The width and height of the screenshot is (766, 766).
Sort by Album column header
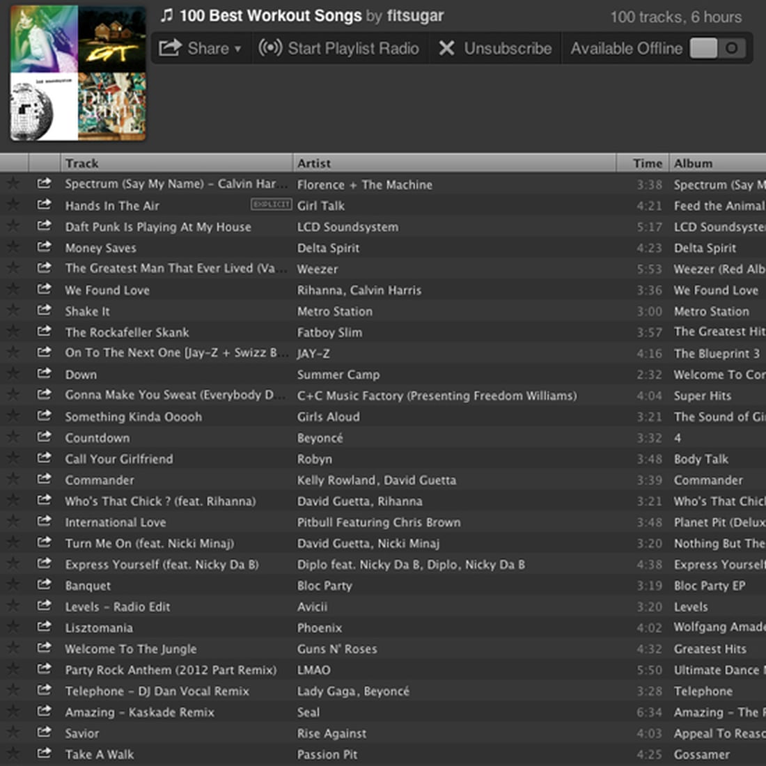coord(717,163)
